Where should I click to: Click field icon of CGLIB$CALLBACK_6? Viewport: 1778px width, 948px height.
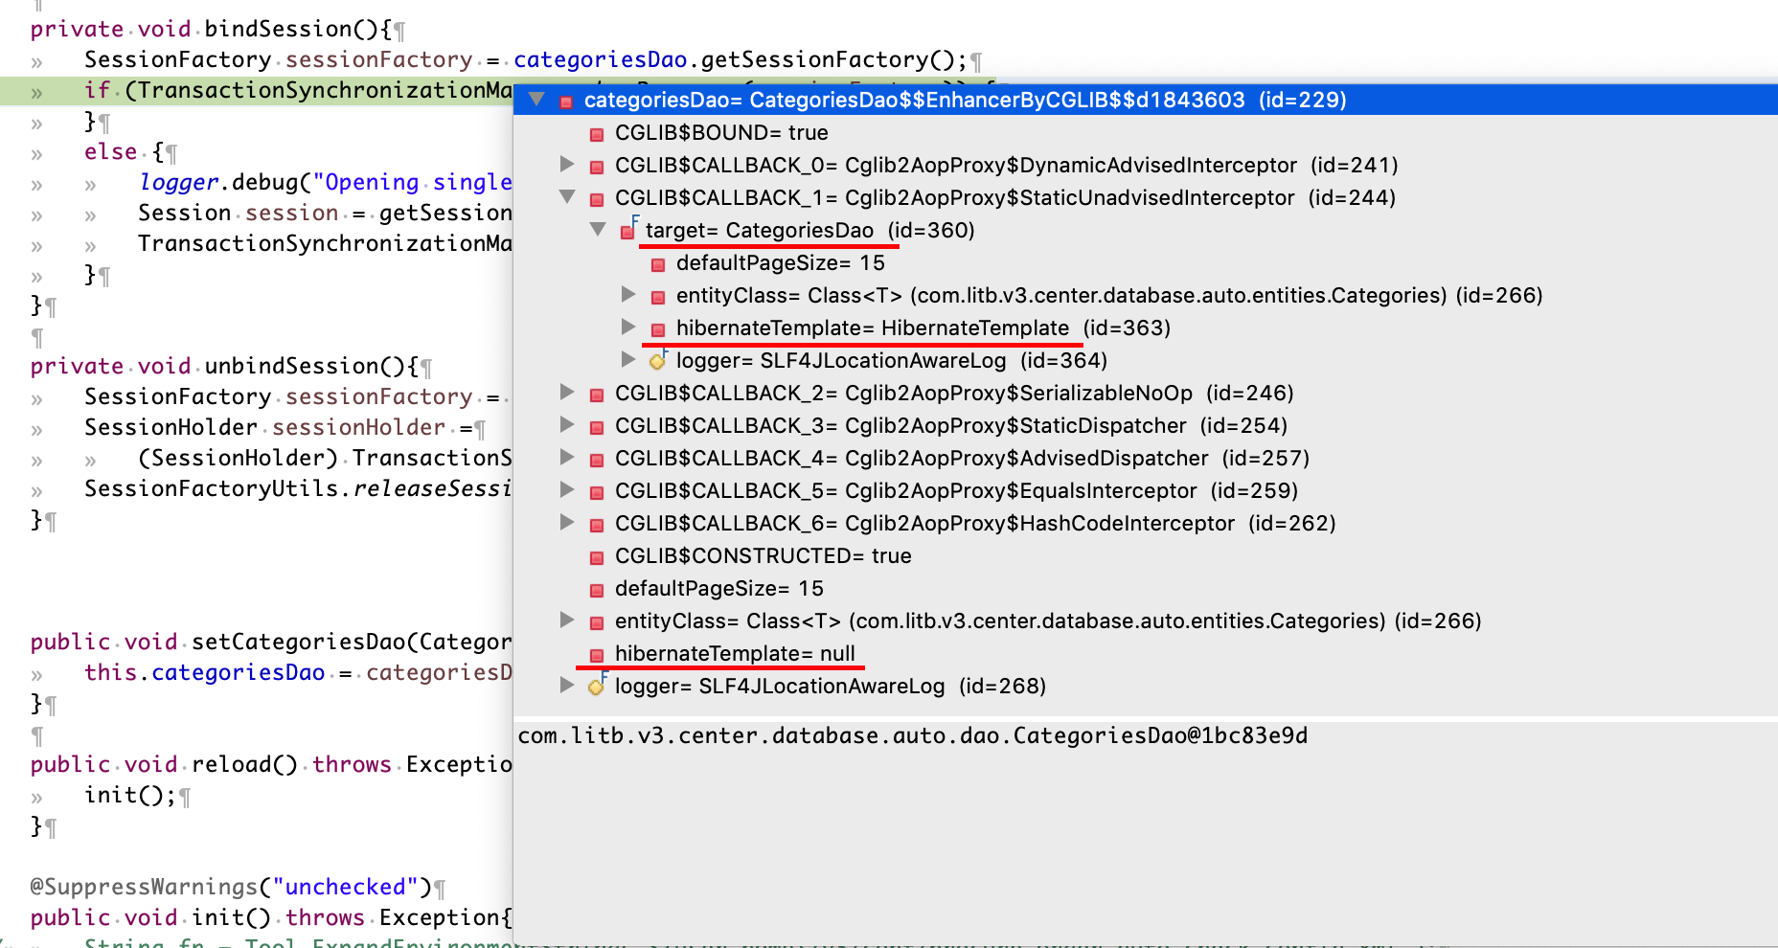click(597, 525)
